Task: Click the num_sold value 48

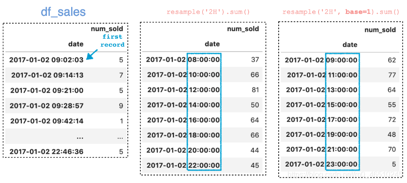Action: click(x=392, y=135)
